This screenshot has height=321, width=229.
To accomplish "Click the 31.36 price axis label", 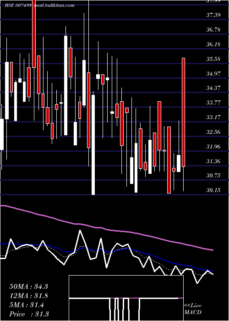I will tap(213, 161).
